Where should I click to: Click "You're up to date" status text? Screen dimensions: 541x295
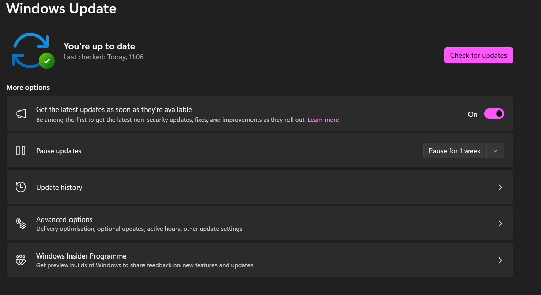tap(99, 46)
